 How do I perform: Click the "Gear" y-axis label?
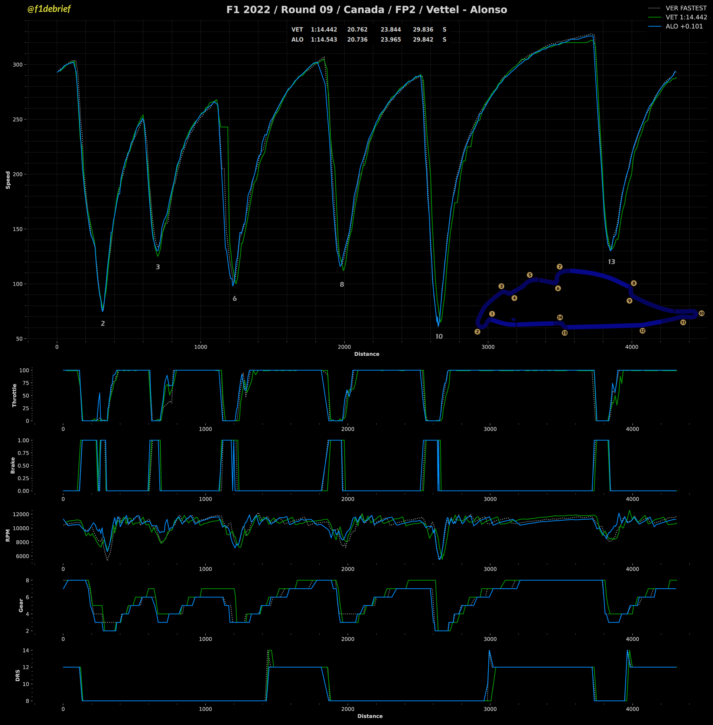tap(21, 605)
